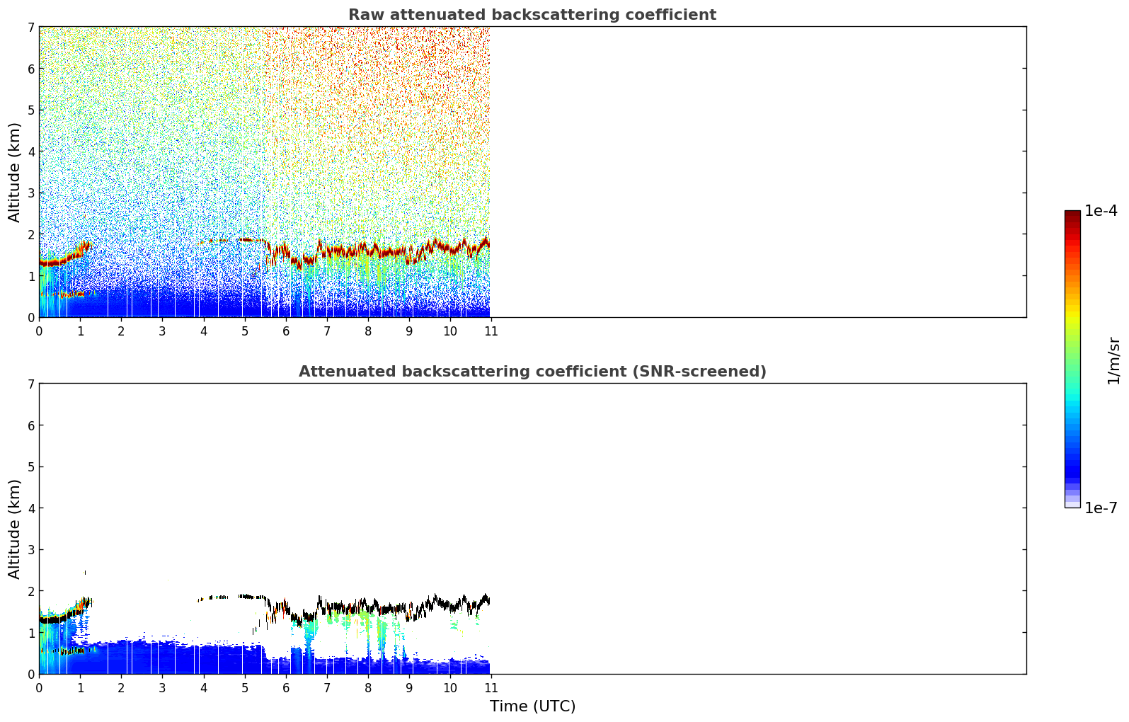The image size is (1129, 722).
Task: Click altitude tick '1' on the raw plot
Action: 31,276
